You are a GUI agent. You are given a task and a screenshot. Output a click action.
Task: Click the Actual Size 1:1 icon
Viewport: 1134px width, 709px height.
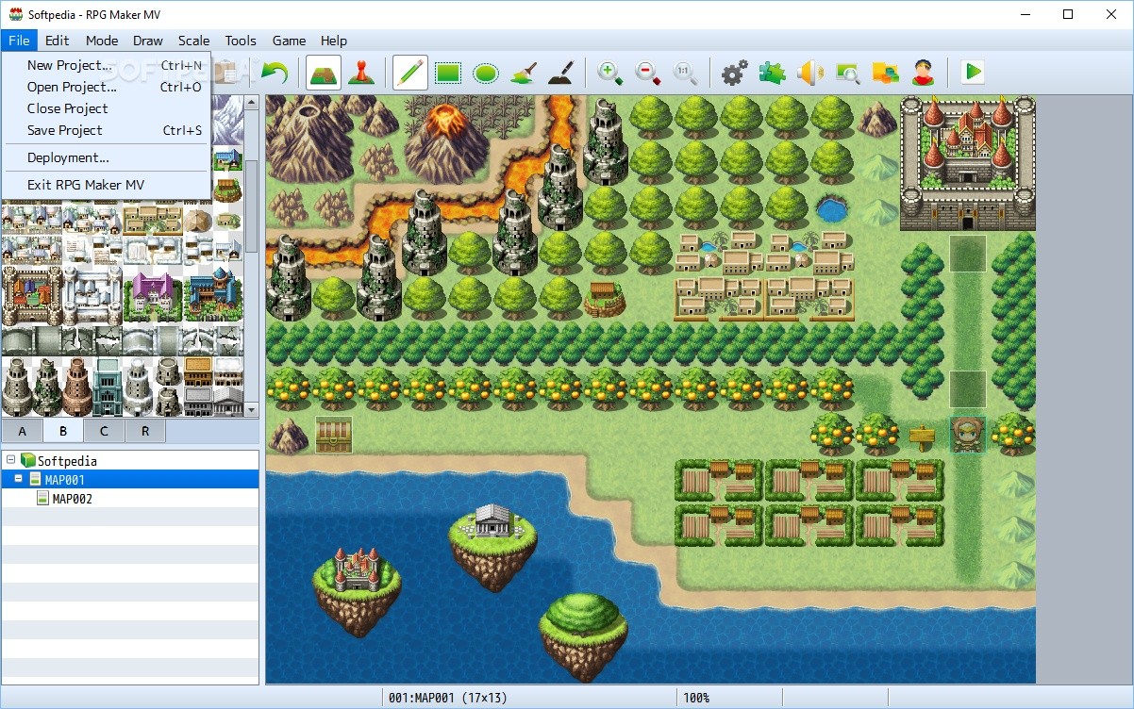tap(686, 73)
